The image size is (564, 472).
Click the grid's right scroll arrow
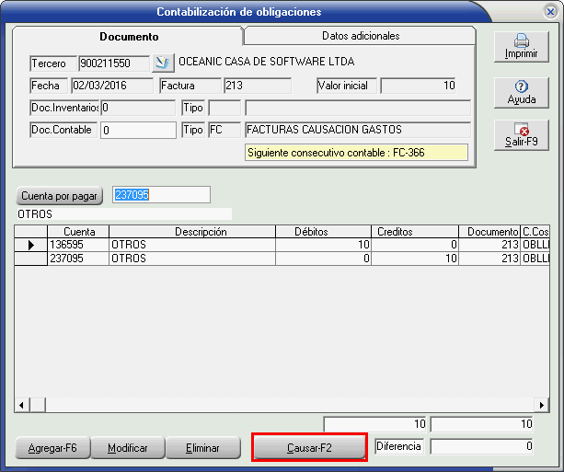(543, 405)
